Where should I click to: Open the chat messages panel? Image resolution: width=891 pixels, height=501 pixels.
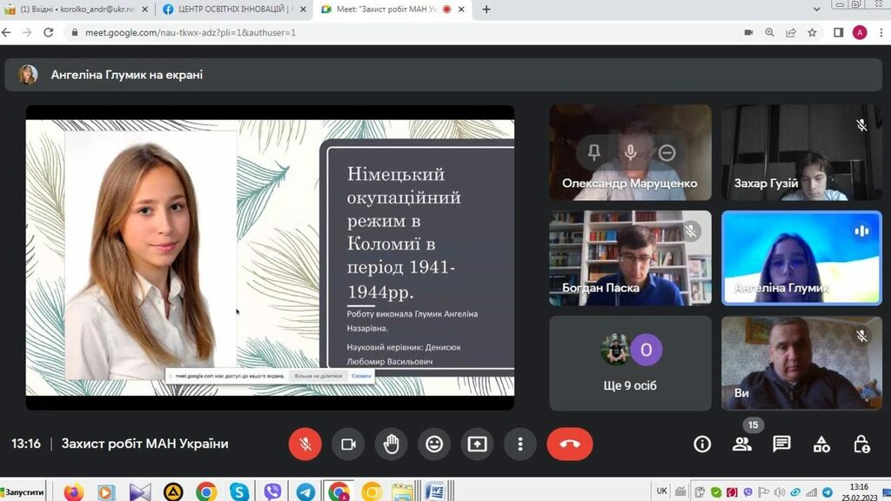tap(781, 444)
